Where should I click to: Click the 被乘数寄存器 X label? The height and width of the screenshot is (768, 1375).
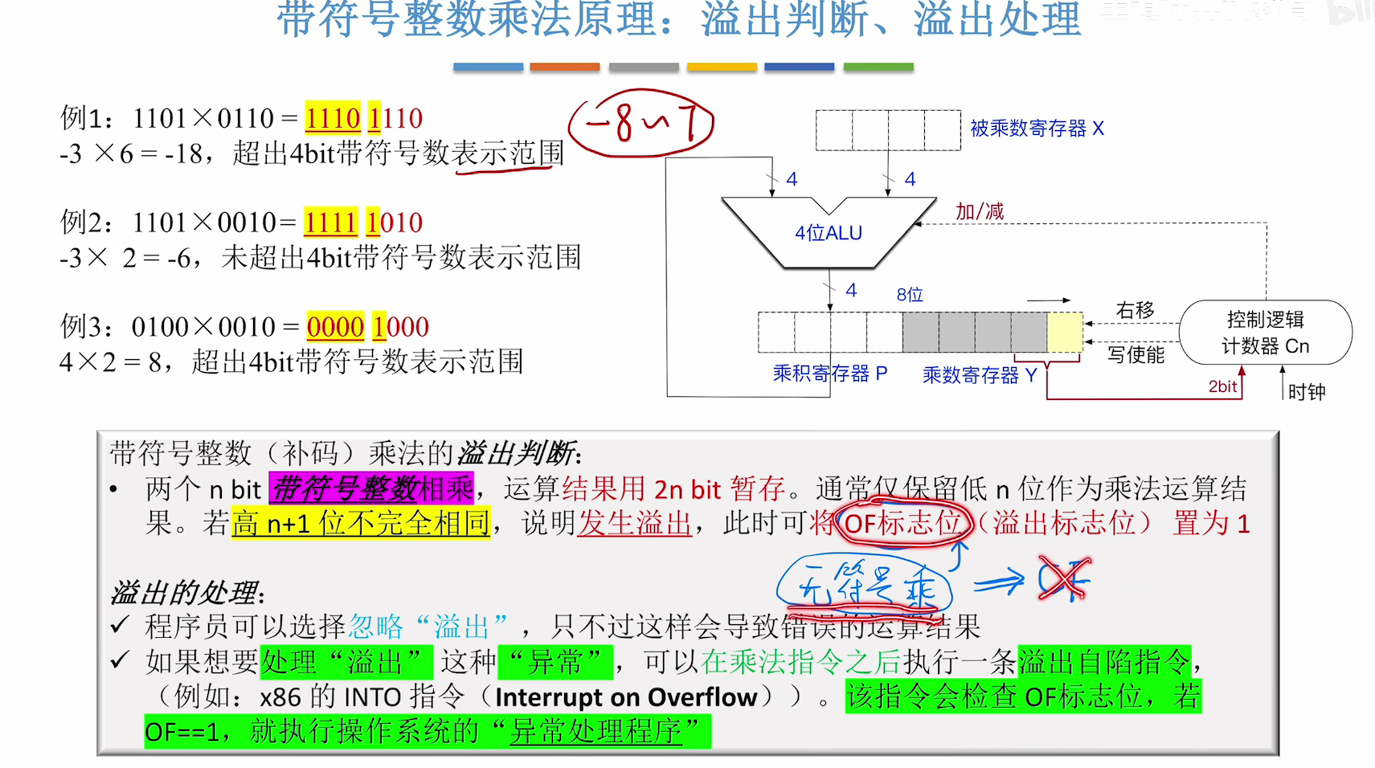point(1037,129)
